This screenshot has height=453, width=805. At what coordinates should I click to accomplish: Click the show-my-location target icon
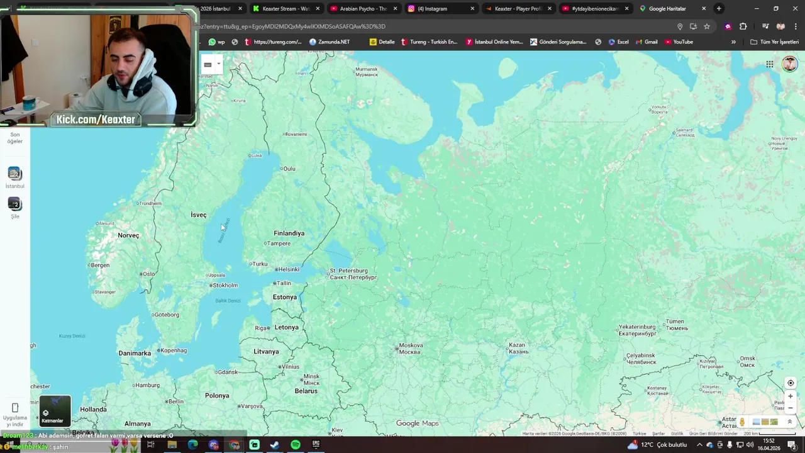(x=791, y=383)
